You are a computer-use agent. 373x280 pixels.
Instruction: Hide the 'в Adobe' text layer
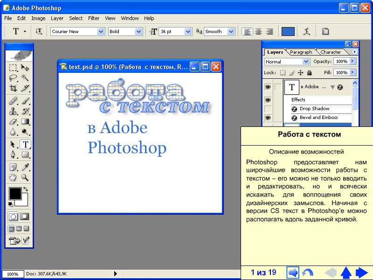268,87
